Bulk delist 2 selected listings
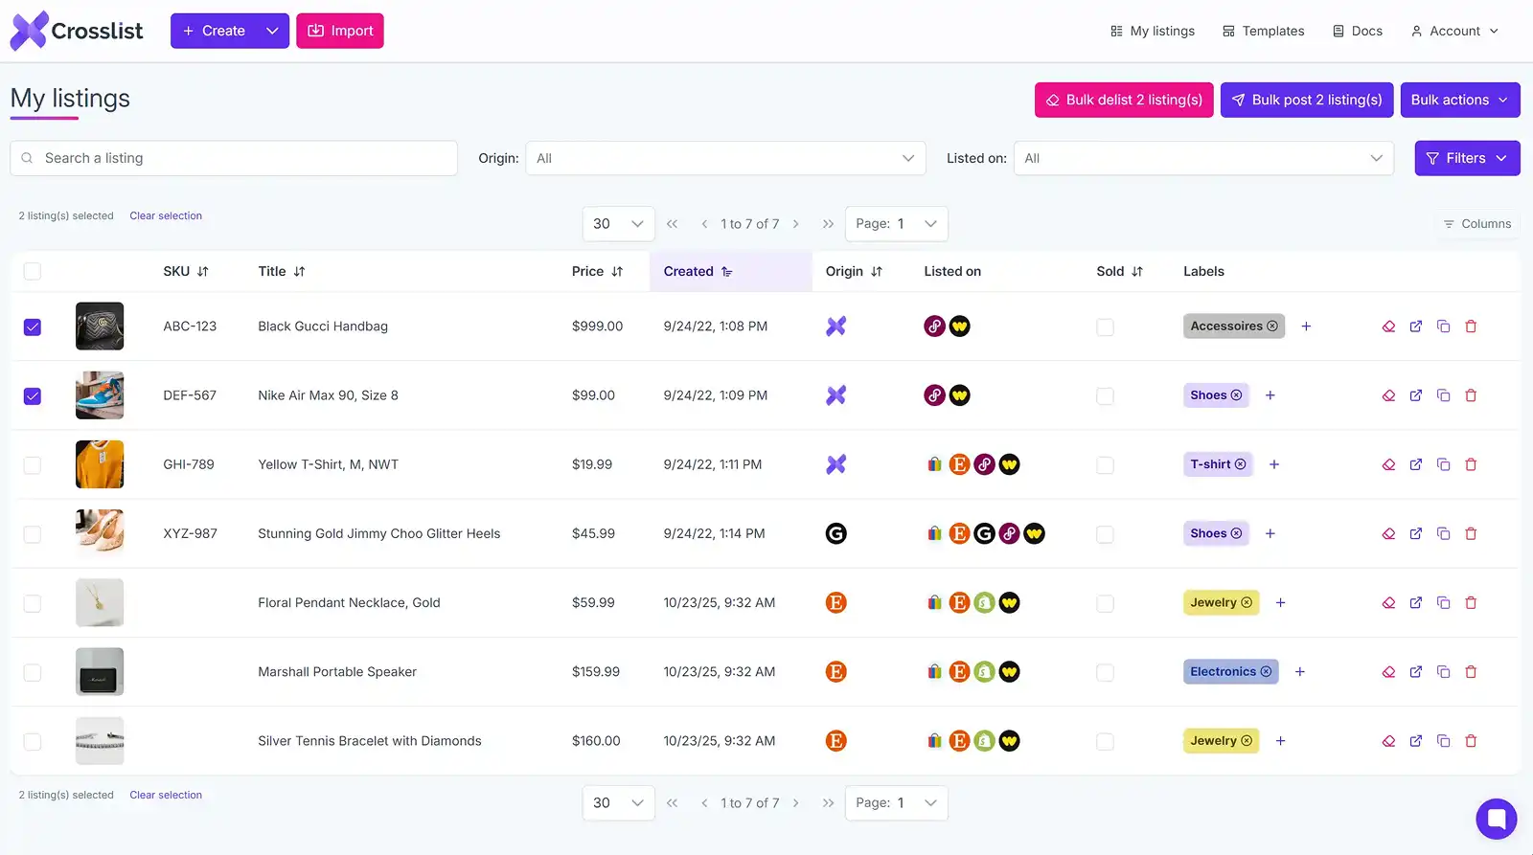1533x855 pixels. coord(1124,100)
